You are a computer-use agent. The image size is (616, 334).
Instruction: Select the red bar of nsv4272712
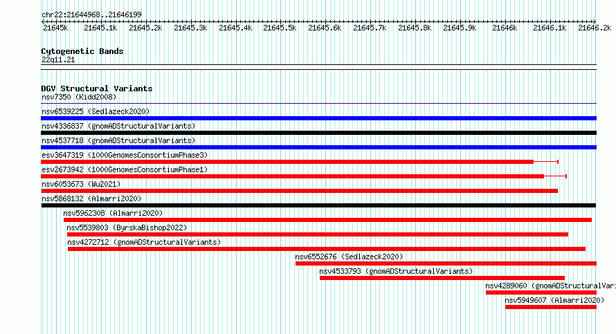point(327,249)
